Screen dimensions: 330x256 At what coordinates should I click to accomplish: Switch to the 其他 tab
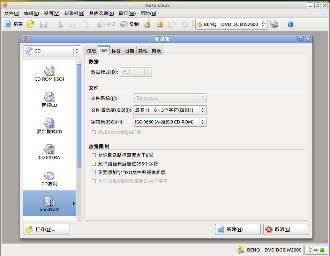[143, 51]
